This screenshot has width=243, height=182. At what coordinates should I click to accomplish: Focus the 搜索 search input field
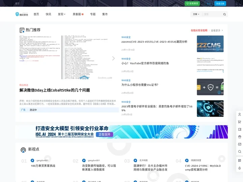click(x=213, y=14)
